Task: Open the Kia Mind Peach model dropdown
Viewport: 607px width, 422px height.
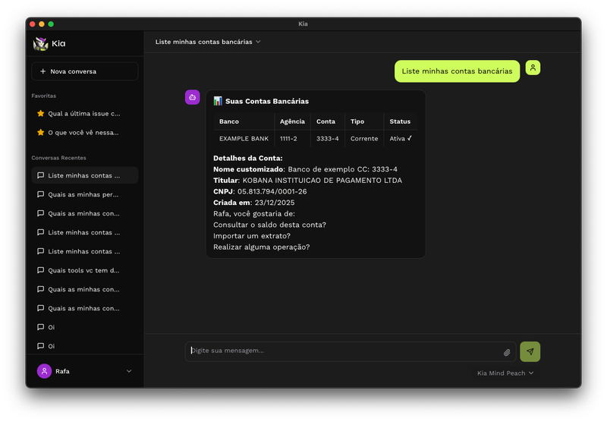Action: [x=505, y=373]
